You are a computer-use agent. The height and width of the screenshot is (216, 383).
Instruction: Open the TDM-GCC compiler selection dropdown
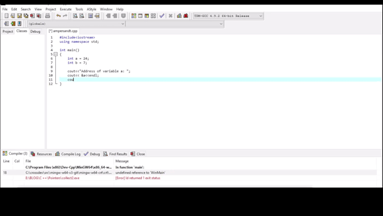point(228,16)
